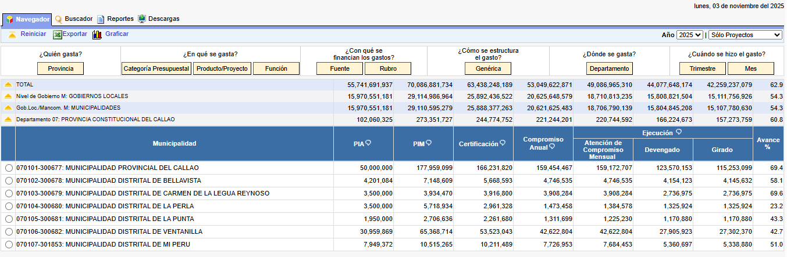The height and width of the screenshot is (257, 787).
Task: Open the Sólo Proyectos dropdown
Action: coord(745,35)
